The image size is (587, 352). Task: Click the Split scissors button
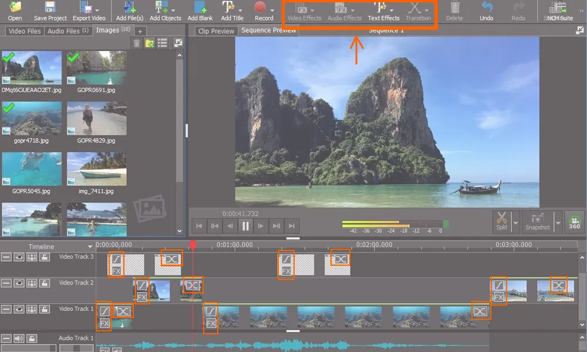[502, 221]
